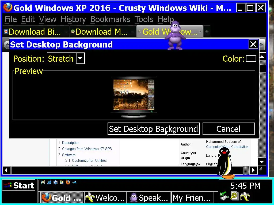This screenshot has height=205, width=274.
Task: Open the Customization Utilities contents link
Action: (89, 160)
